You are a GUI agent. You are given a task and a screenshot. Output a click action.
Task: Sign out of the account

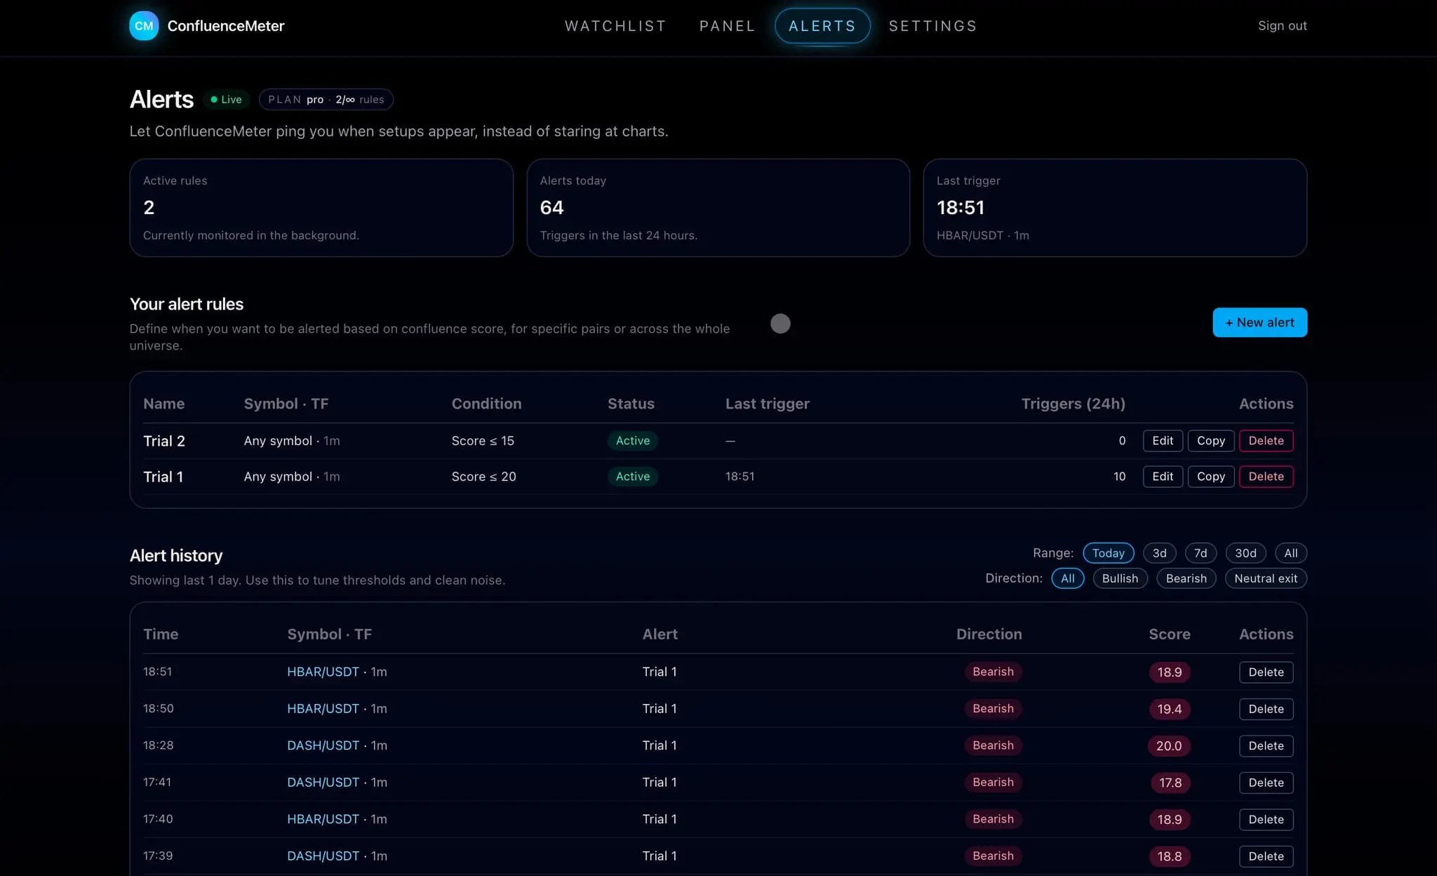[x=1282, y=26]
